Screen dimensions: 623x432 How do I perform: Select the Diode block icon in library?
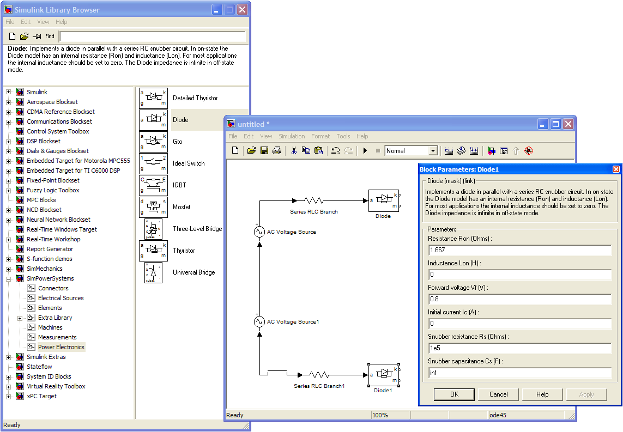tap(153, 120)
